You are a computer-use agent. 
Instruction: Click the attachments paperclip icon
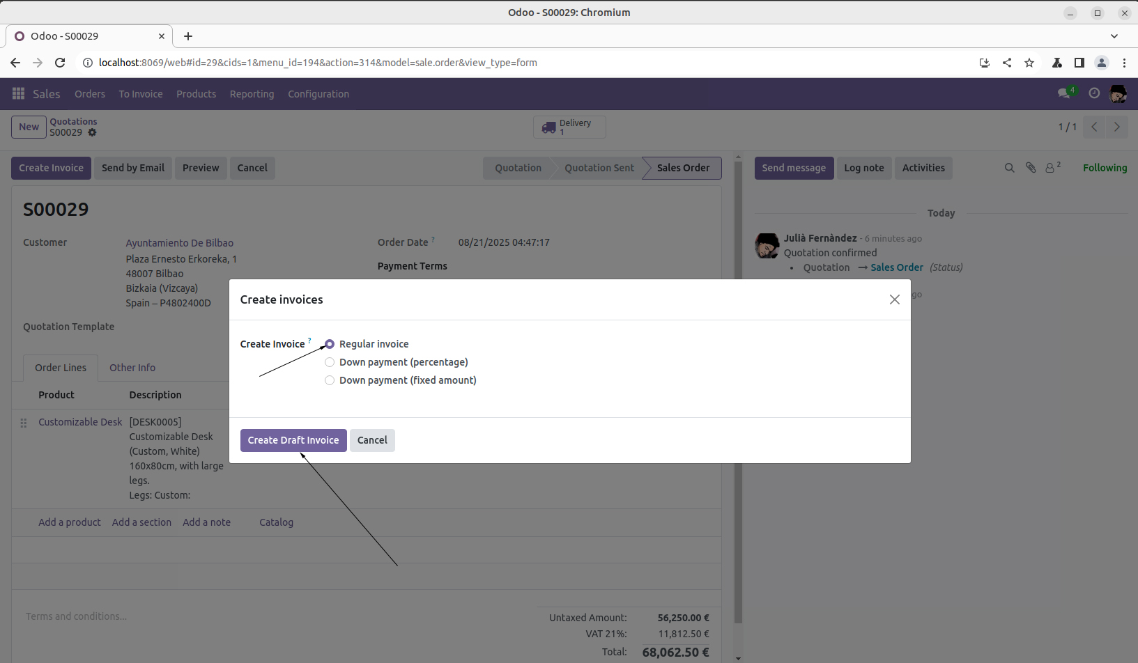(x=1031, y=168)
